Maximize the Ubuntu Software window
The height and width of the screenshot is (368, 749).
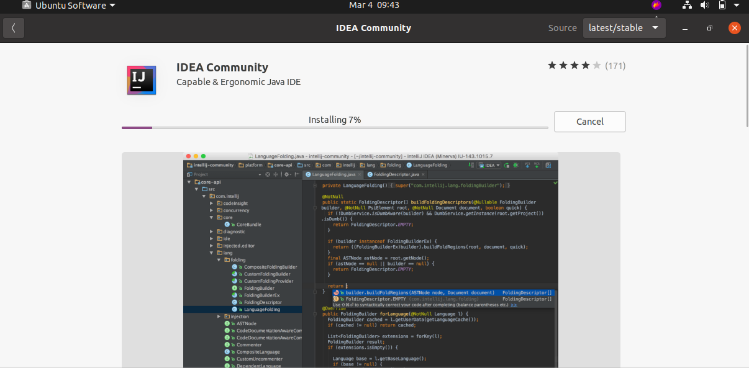click(x=710, y=28)
